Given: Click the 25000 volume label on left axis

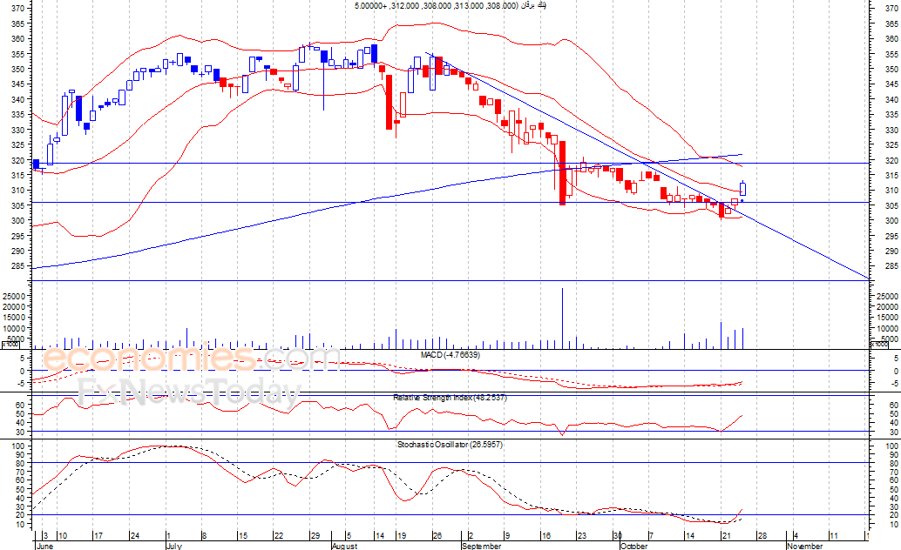Looking at the screenshot, I should 14,296.
